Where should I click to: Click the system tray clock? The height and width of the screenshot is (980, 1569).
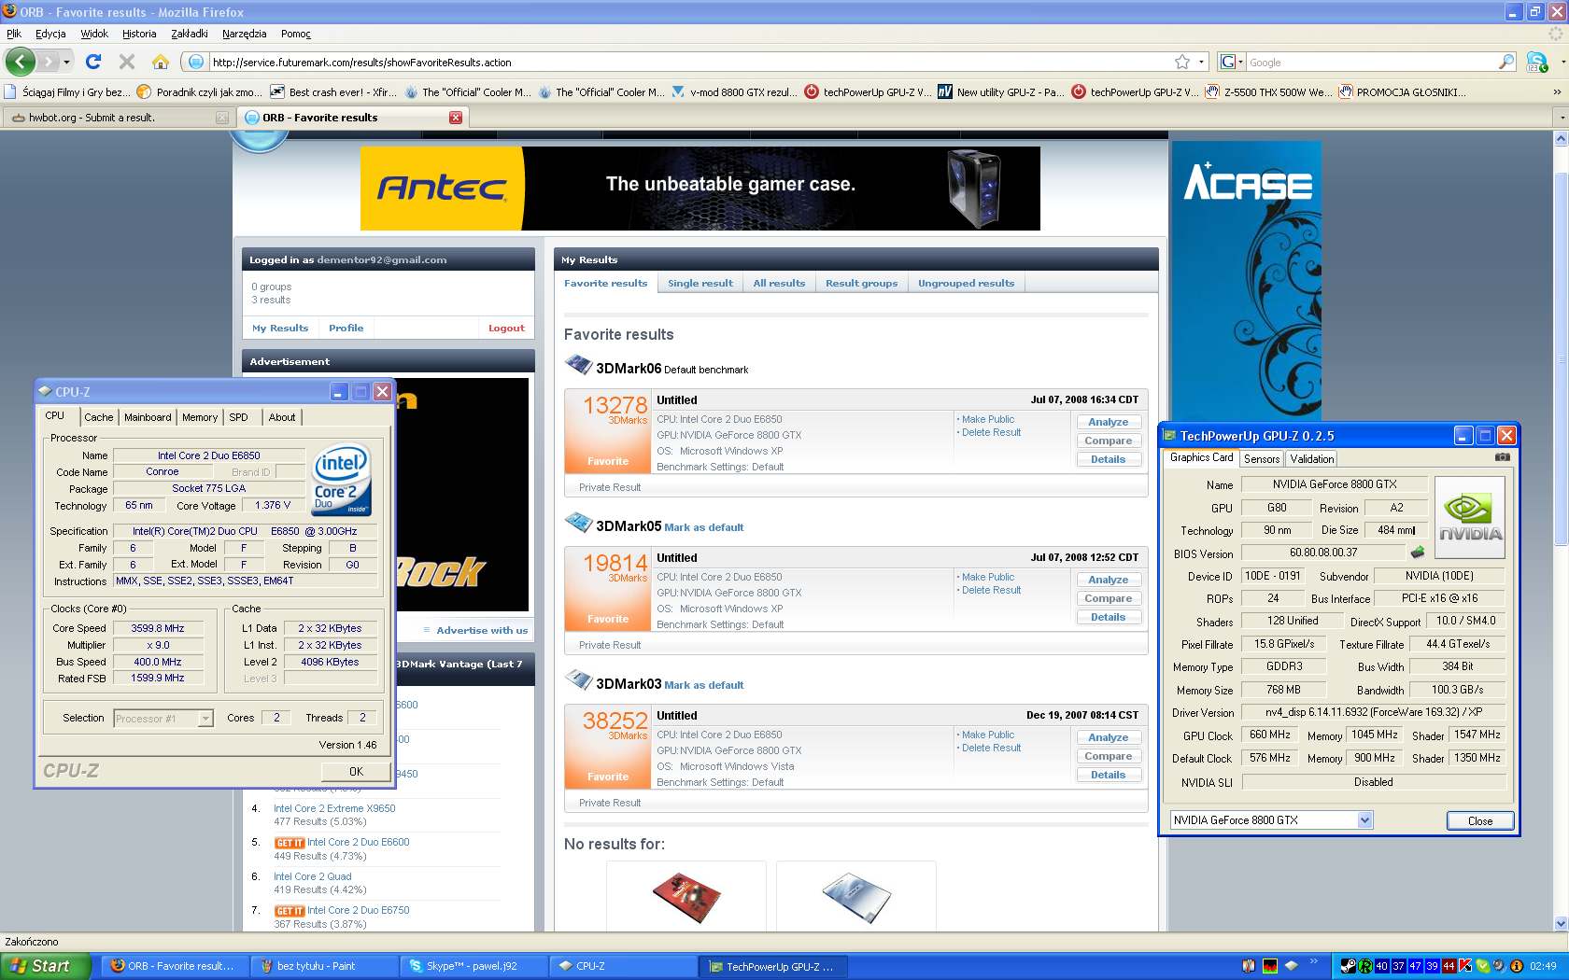[x=1543, y=966]
